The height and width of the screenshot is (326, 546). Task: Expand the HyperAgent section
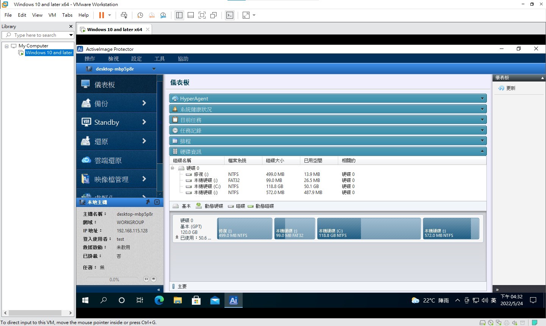482,99
